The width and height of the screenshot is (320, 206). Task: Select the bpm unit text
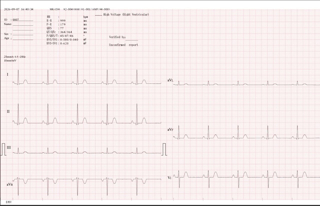point(86,17)
